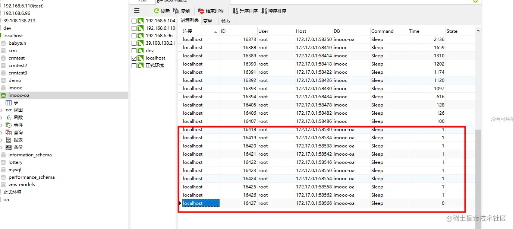Viewport: 513px width, 229px height.
Task: Select the mysql database icon
Action: [4, 170]
